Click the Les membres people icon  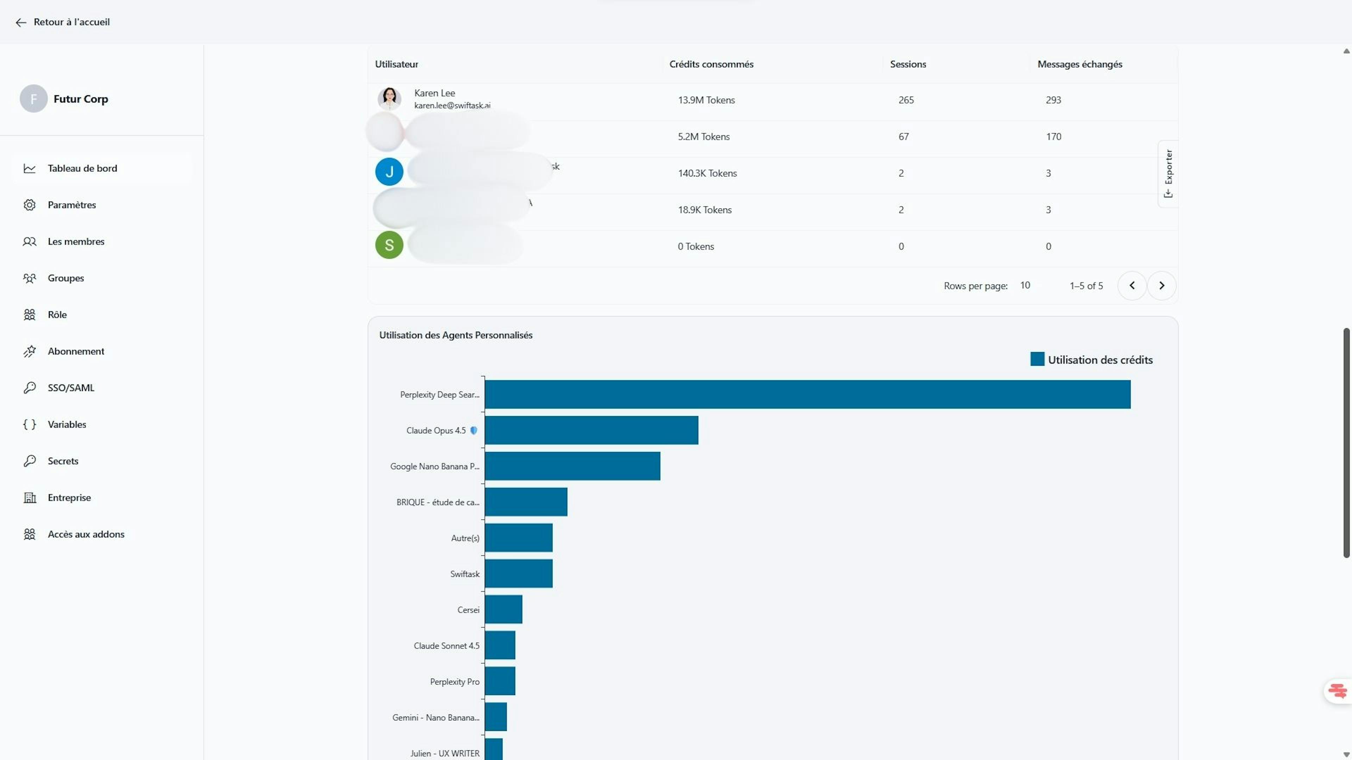29,242
